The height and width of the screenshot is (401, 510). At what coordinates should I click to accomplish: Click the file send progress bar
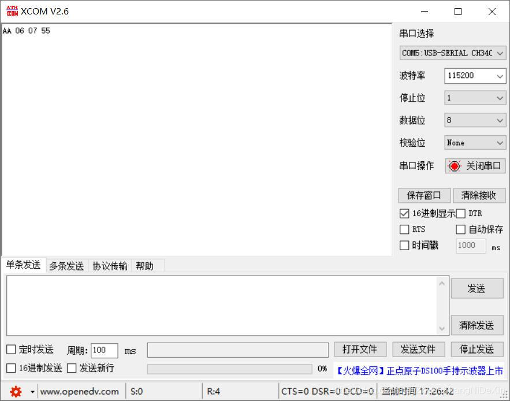pos(230,369)
